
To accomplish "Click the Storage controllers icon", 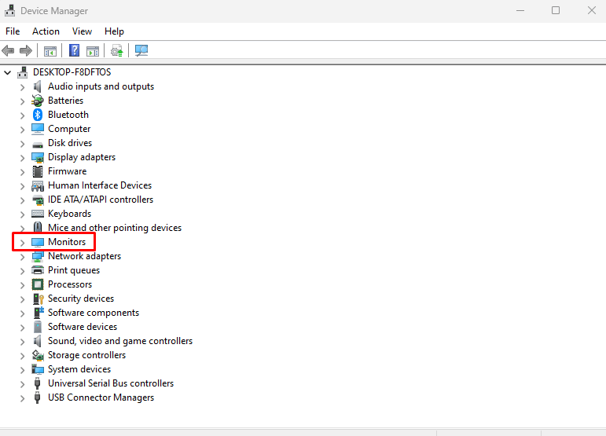I will (x=38, y=355).
